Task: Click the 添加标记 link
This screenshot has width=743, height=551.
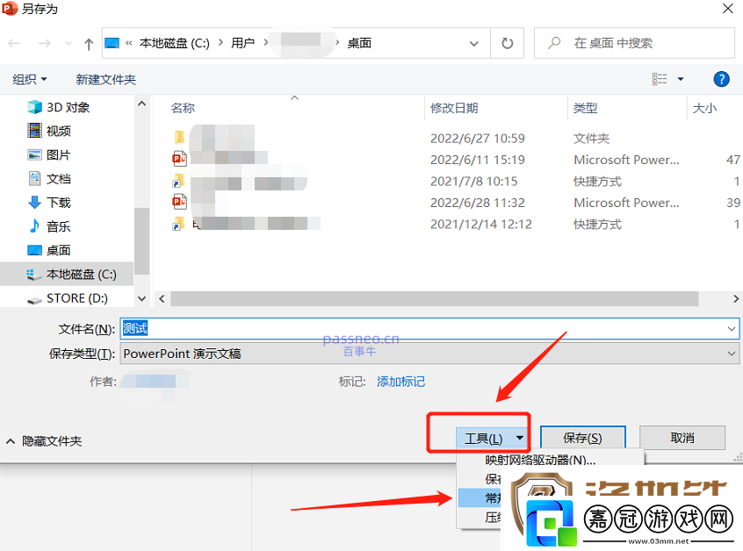Action: (400, 382)
